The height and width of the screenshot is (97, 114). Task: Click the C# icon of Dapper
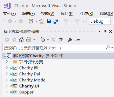click(x=15, y=92)
